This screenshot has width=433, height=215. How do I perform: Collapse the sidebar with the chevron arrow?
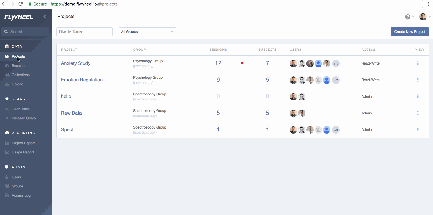(x=44, y=17)
